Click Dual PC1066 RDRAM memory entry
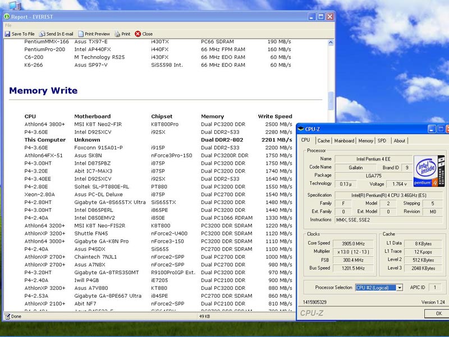Viewport: 449px width, 337px height. tap(227, 218)
